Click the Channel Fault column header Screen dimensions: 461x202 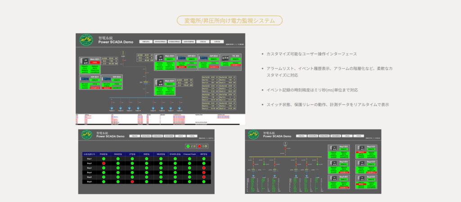pyautogui.click(x=189, y=154)
